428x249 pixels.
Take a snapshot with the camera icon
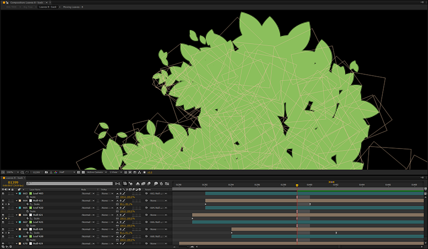pos(46,172)
